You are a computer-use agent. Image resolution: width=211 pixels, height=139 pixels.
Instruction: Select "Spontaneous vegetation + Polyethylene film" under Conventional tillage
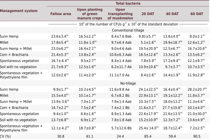pos(21,75)
